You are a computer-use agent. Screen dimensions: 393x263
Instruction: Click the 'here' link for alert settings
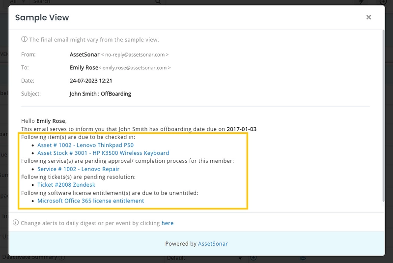168,223
